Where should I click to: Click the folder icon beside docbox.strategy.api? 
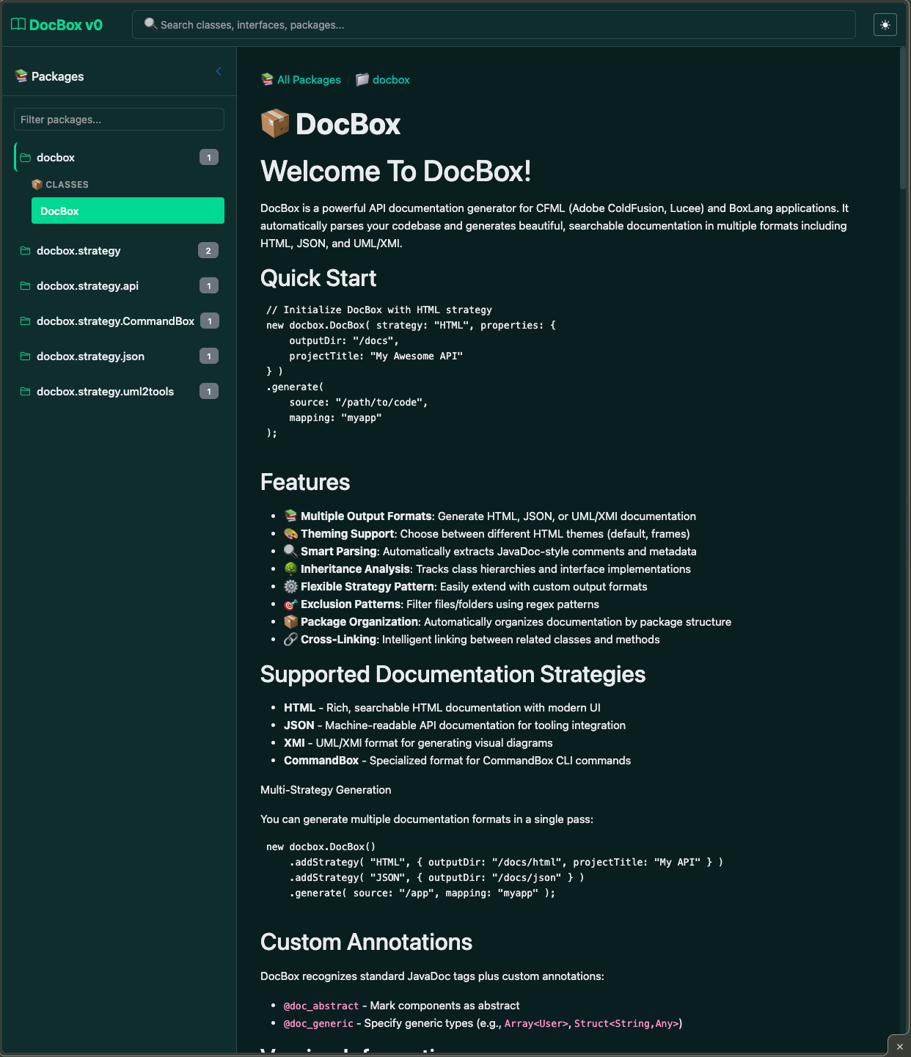(x=25, y=285)
